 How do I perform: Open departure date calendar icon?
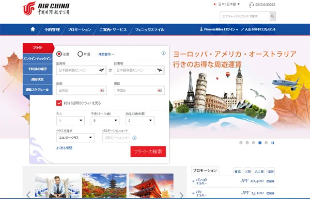(x=102, y=90)
